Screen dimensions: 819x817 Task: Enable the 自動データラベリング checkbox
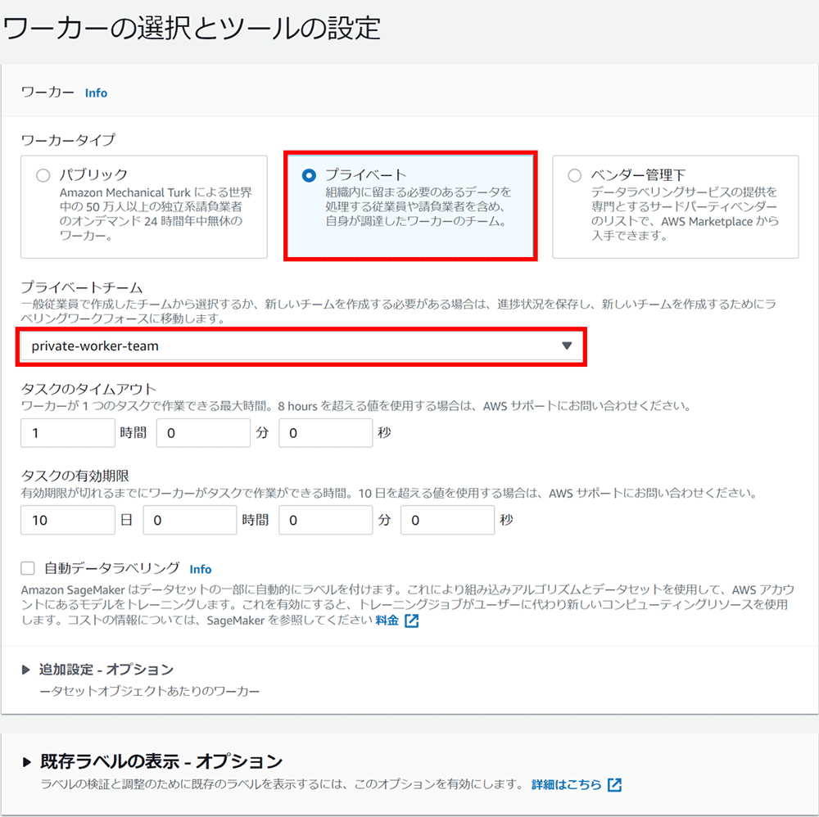click(29, 568)
